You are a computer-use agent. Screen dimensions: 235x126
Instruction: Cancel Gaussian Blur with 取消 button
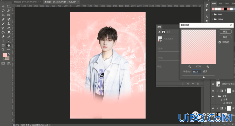[225, 37]
